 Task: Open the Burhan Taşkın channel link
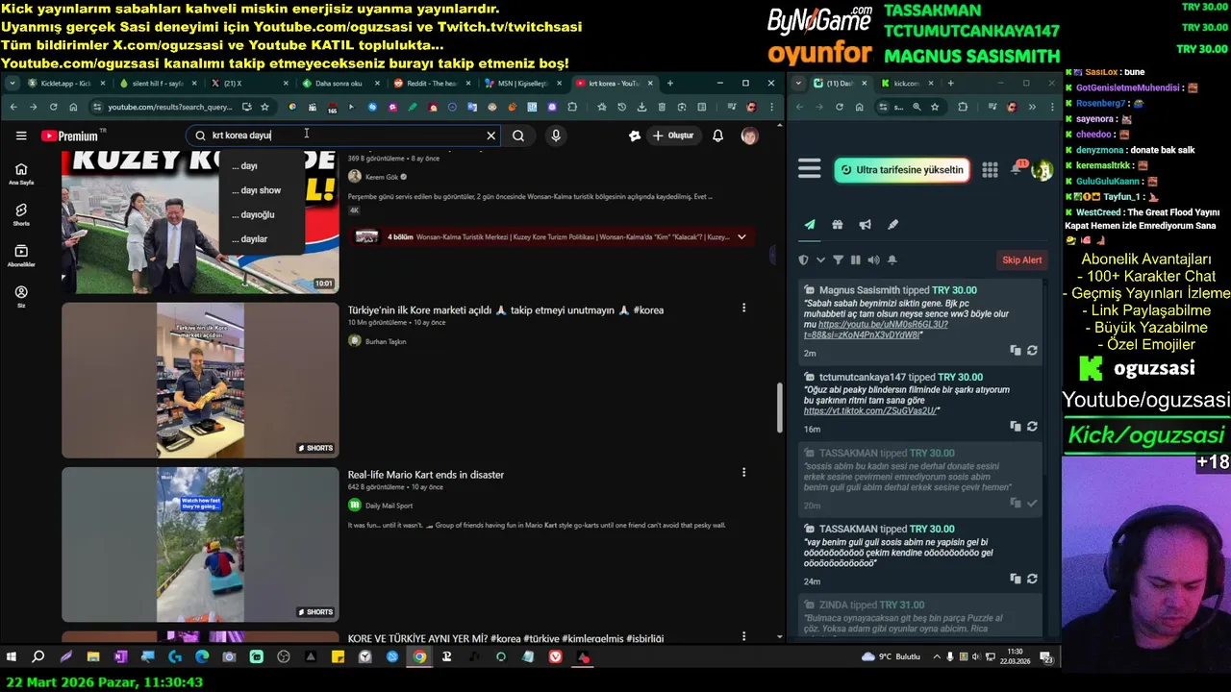pyautogui.click(x=386, y=341)
